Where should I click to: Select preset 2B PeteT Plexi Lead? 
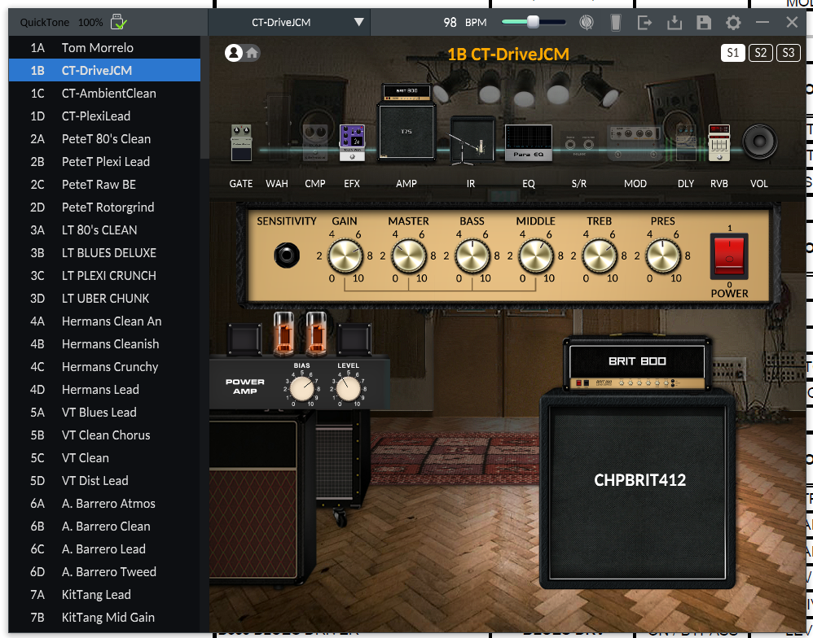click(104, 162)
